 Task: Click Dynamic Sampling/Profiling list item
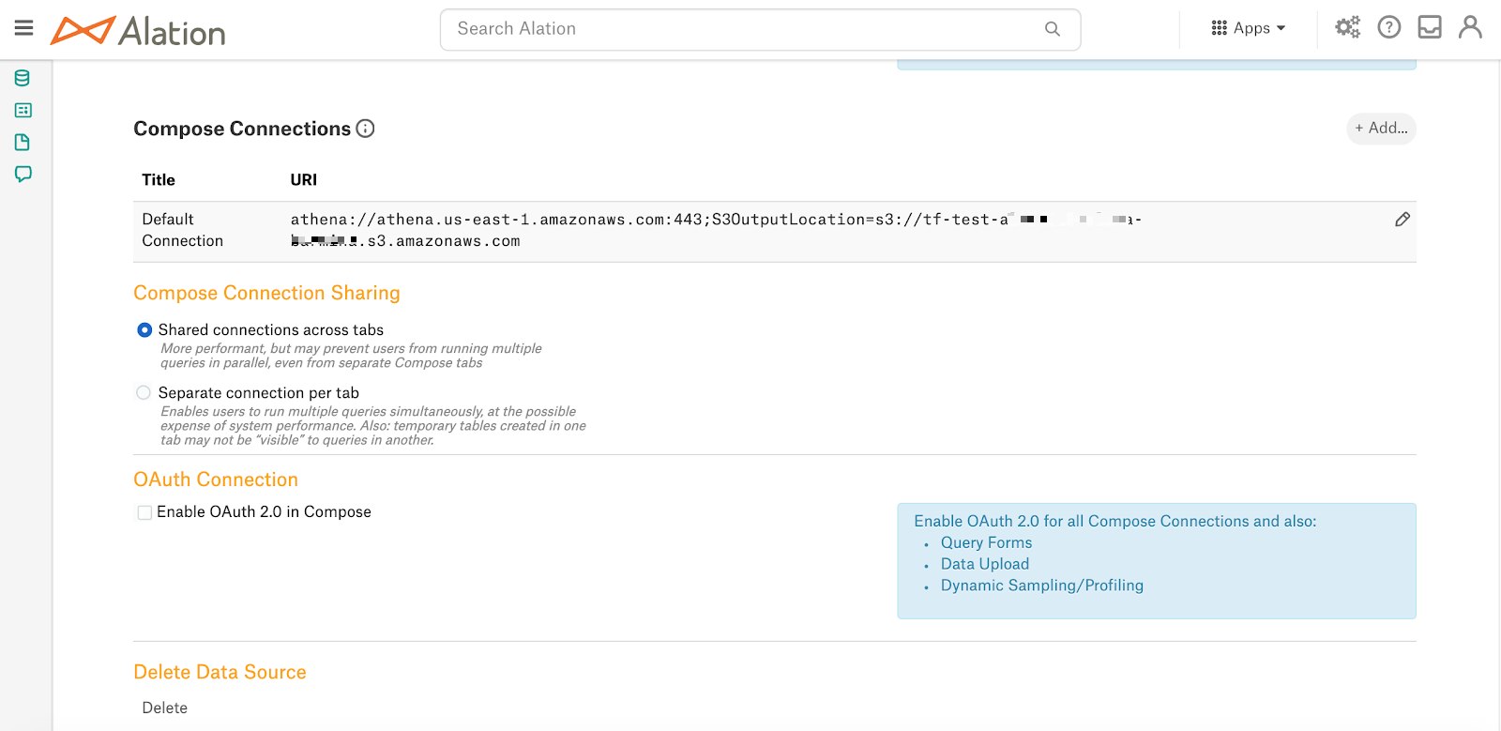coord(1042,586)
